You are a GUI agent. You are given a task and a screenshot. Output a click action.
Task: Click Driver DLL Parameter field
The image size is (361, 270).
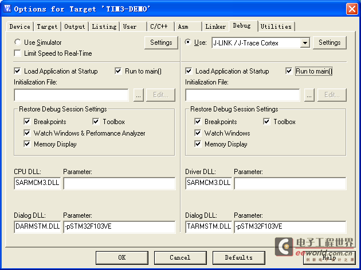[290, 183]
